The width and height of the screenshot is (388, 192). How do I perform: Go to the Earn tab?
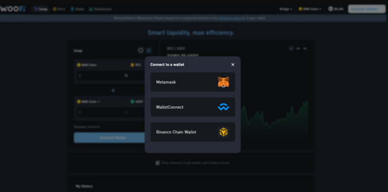coord(59,9)
